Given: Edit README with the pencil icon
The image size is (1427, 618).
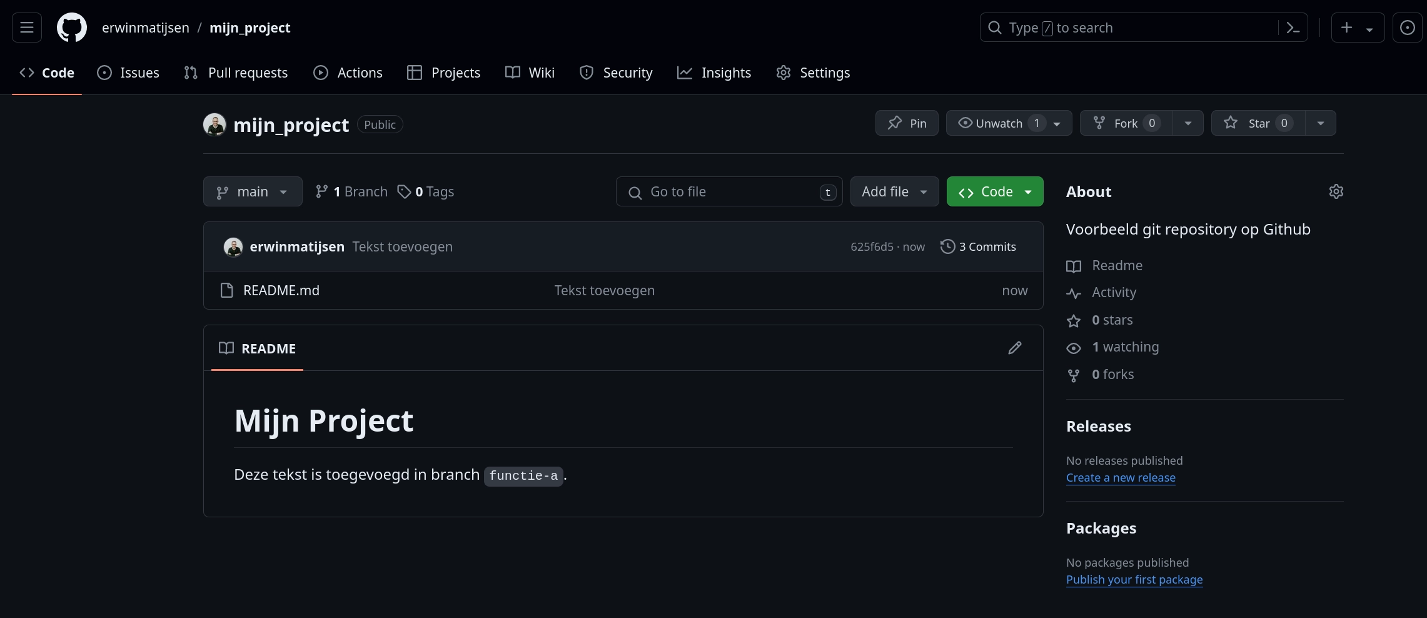Looking at the screenshot, I should [x=1015, y=348].
